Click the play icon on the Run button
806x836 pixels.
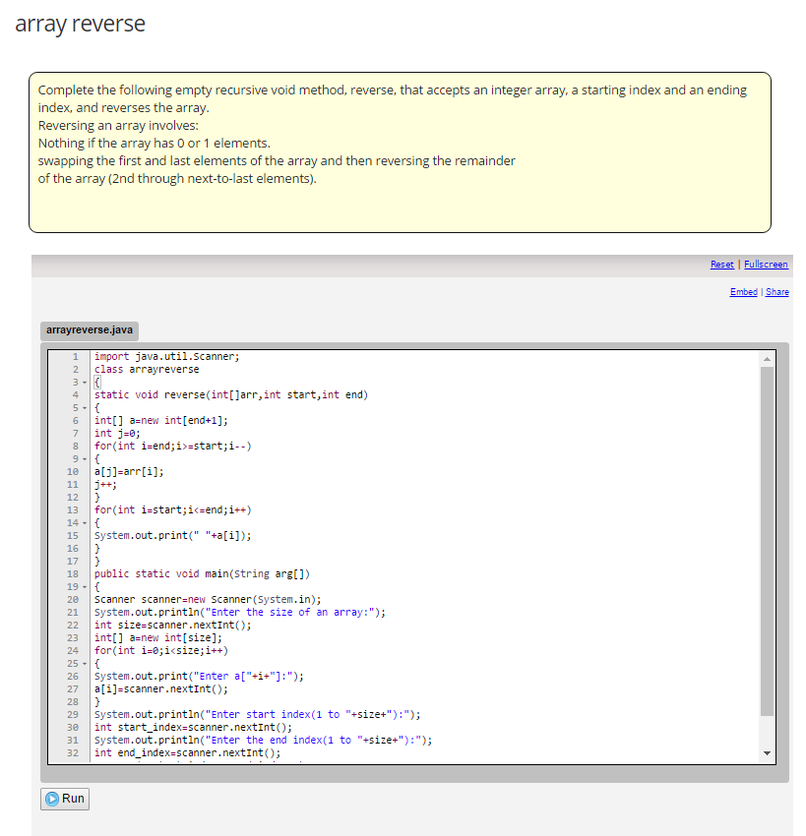51,799
